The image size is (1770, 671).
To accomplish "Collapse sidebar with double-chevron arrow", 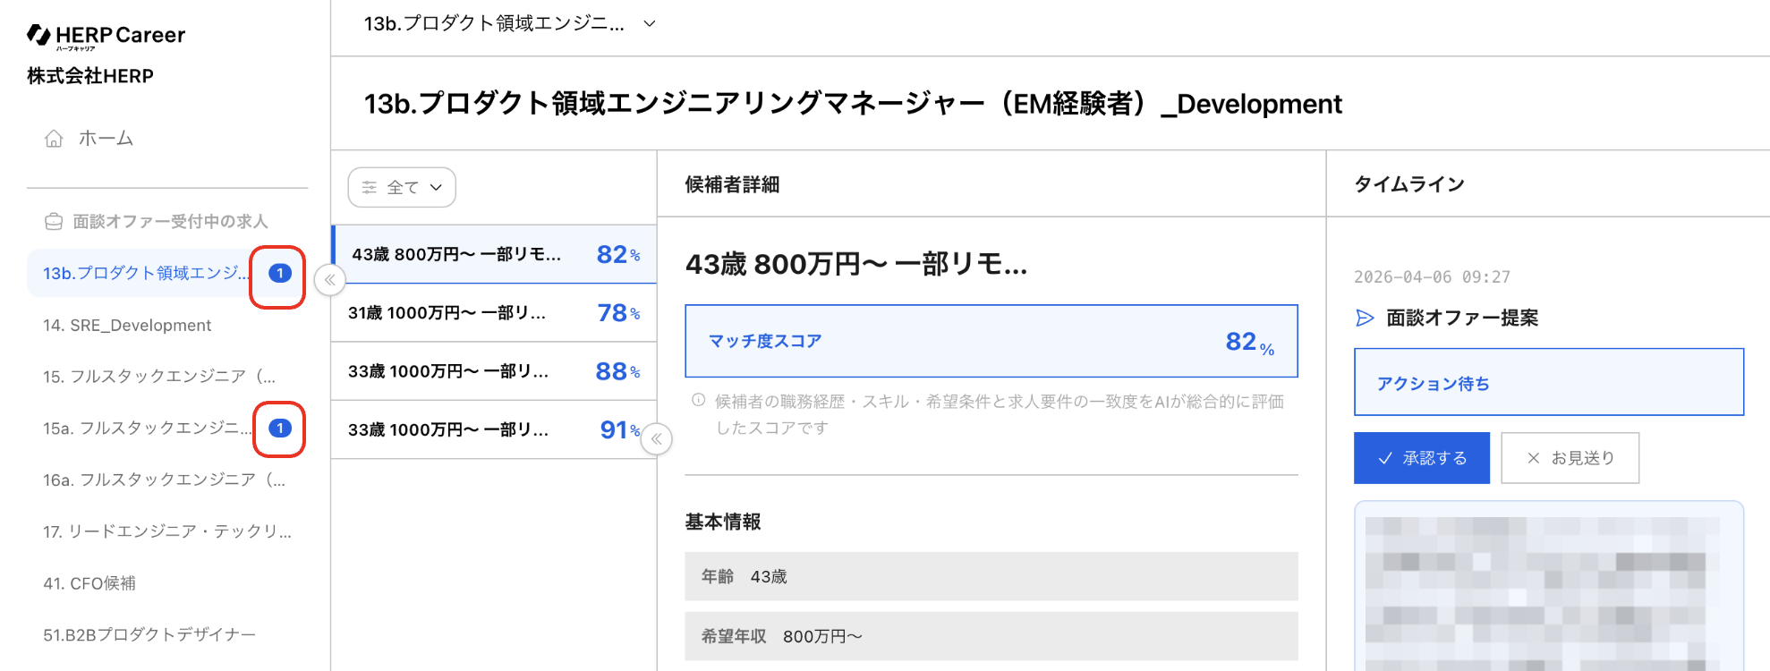I will pyautogui.click(x=330, y=280).
